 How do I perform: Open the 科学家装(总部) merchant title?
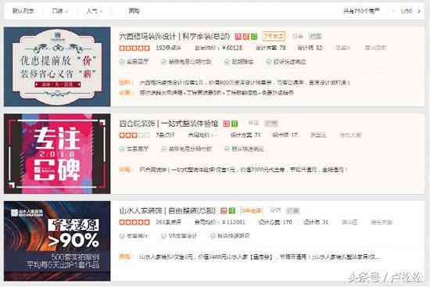click(x=174, y=36)
